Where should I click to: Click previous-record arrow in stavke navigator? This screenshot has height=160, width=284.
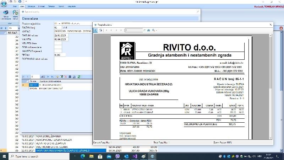tap(28, 77)
